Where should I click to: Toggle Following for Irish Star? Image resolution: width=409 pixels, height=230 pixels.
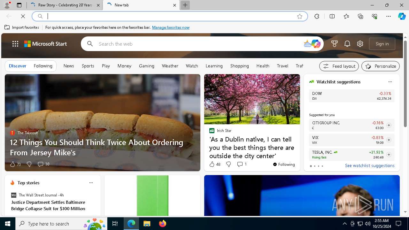point(284,165)
